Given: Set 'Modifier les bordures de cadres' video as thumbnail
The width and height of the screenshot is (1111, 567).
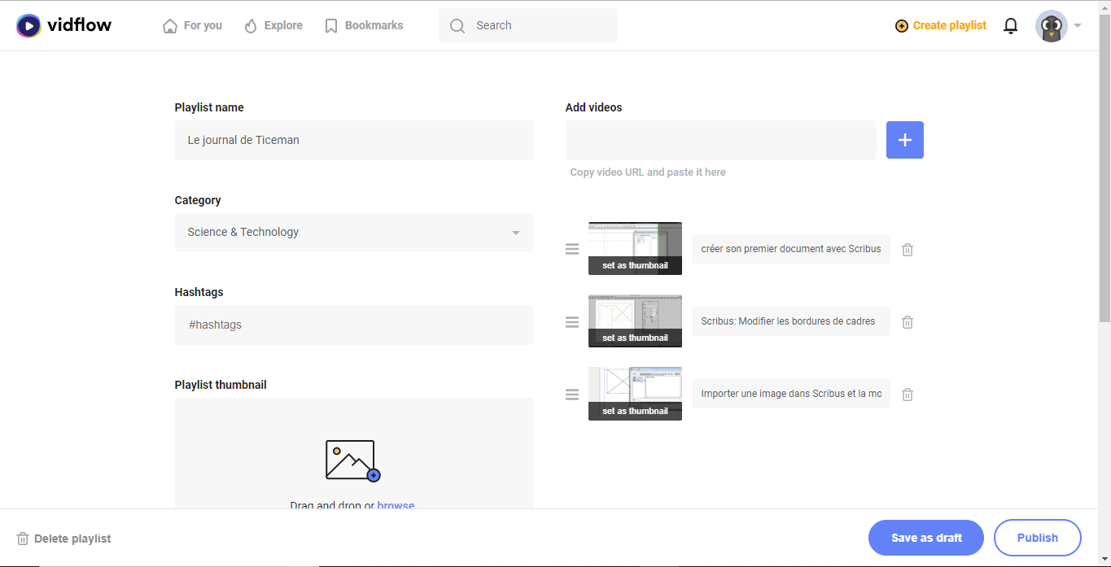Looking at the screenshot, I should click(635, 338).
